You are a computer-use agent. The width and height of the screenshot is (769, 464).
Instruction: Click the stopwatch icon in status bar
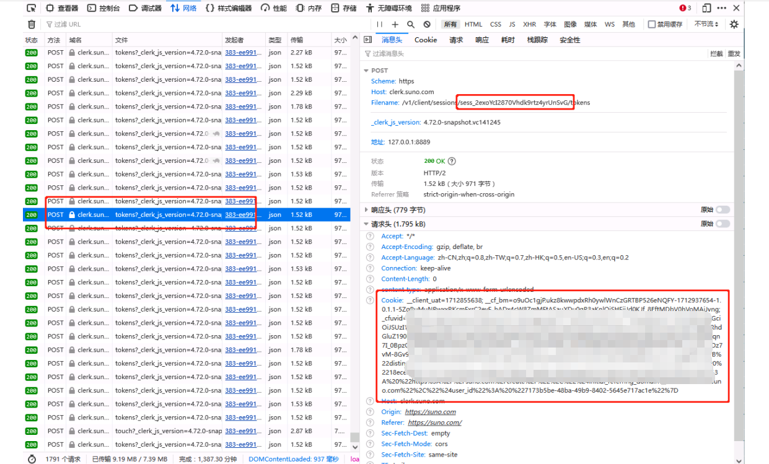(x=32, y=459)
